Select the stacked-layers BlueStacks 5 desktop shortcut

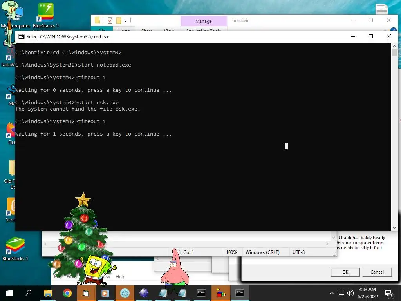[x=15, y=248]
